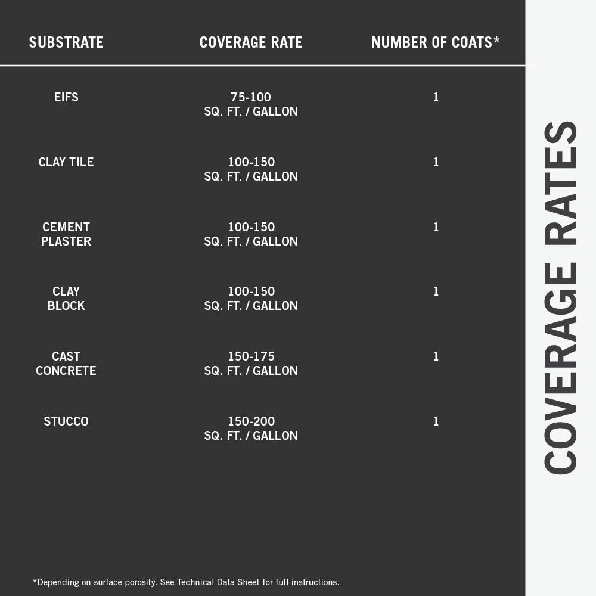The image size is (596, 596).
Task: Click the COVERAGE RATE column header
Action: click(x=250, y=42)
